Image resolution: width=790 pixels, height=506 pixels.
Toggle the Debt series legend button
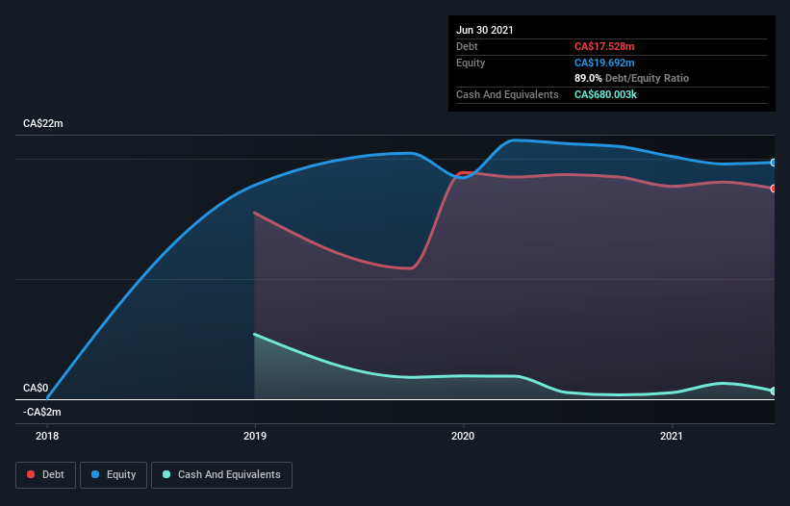(46, 475)
